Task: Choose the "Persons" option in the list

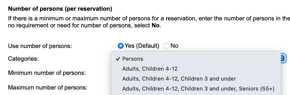Action: click(x=196, y=59)
